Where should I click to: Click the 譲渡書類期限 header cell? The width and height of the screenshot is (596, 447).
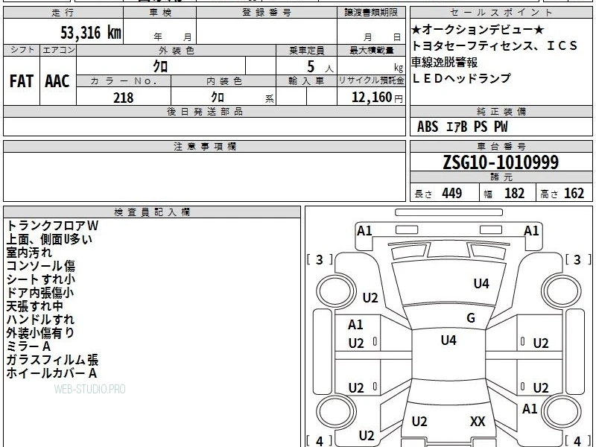tap(371, 13)
